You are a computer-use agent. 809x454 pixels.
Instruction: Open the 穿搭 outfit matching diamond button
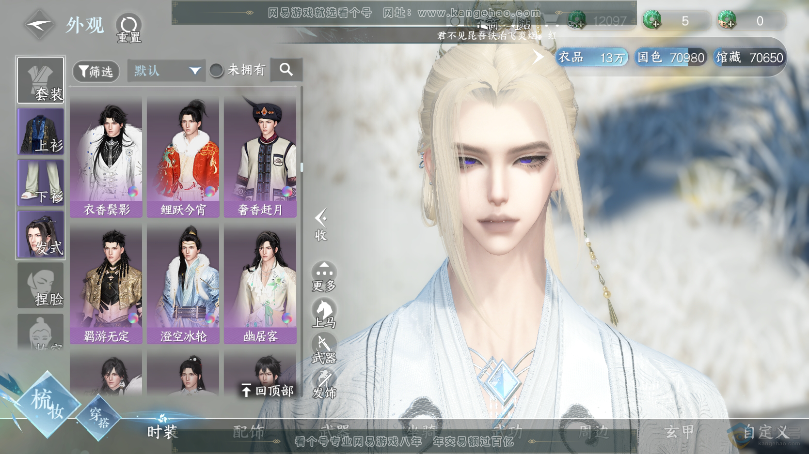point(98,417)
